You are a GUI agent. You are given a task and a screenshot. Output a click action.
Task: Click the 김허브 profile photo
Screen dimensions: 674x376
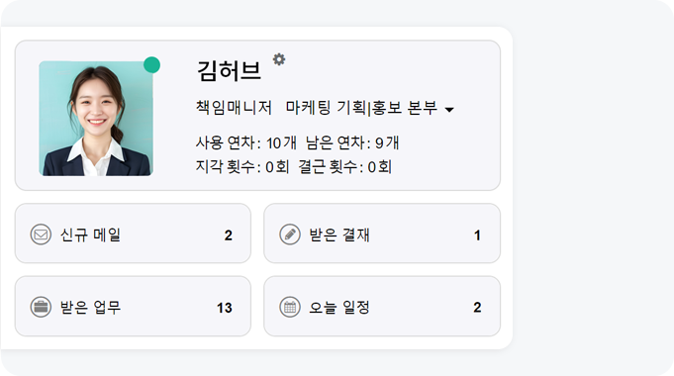click(x=96, y=118)
